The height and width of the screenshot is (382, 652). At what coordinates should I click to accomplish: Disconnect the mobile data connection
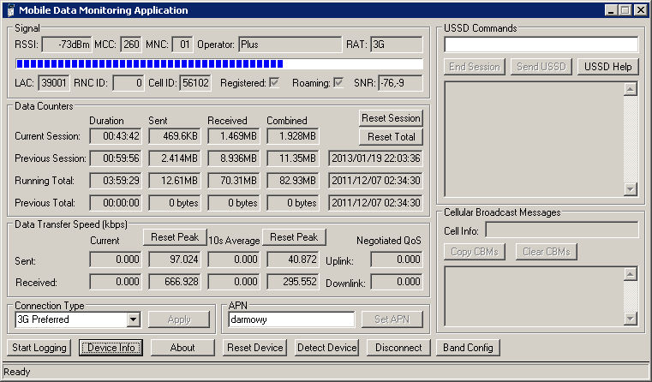(398, 348)
